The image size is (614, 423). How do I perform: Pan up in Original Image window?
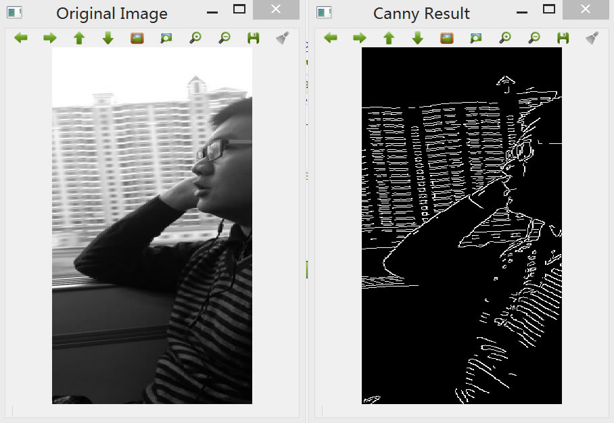pyautogui.click(x=79, y=38)
